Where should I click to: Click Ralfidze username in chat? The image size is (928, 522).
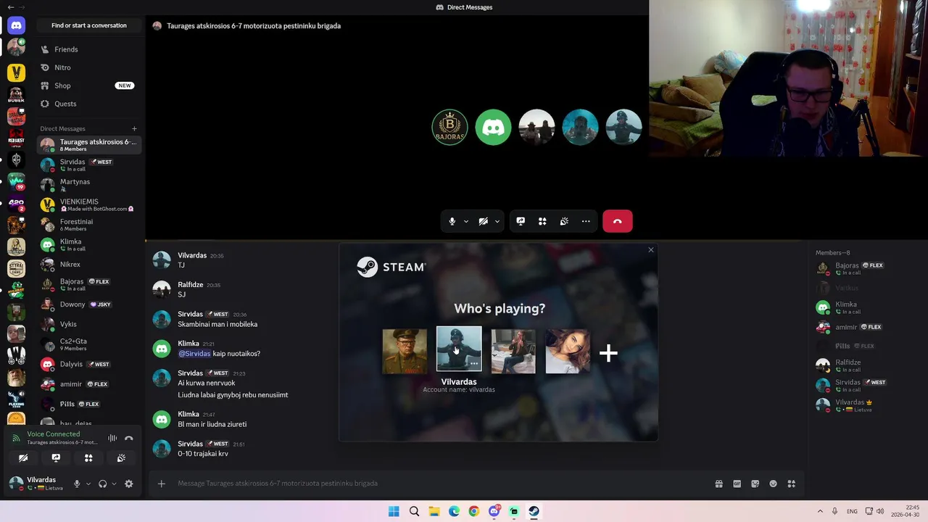pyautogui.click(x=191, y=285)
